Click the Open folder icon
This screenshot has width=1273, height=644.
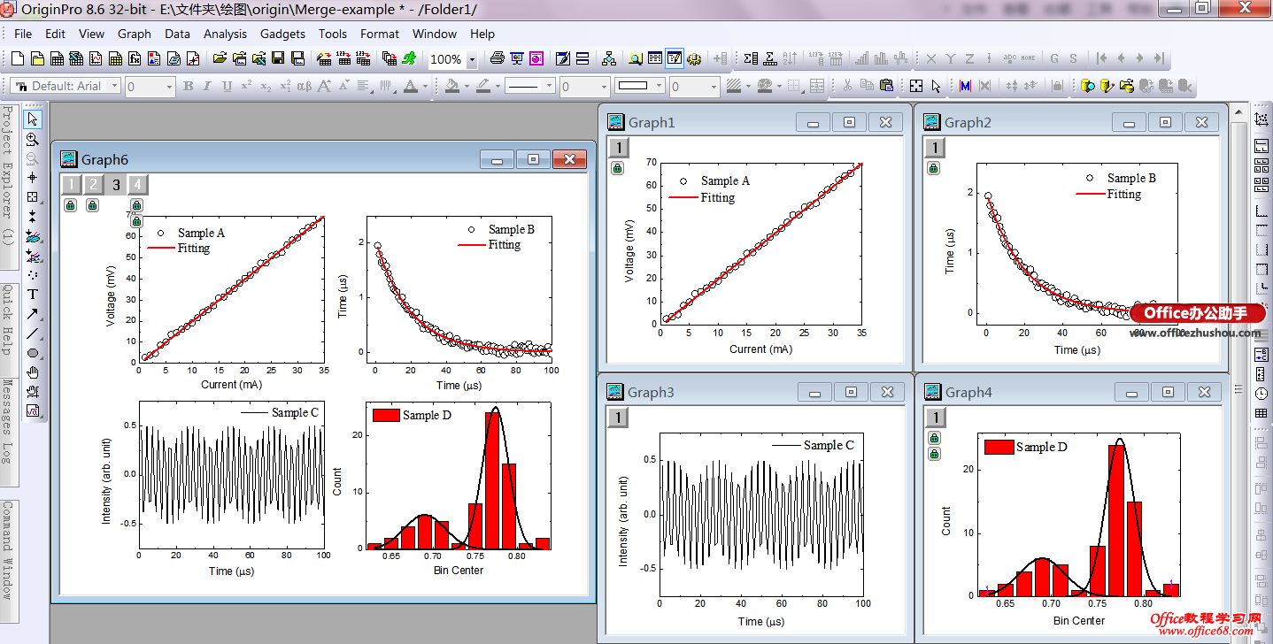pos(220,58)
